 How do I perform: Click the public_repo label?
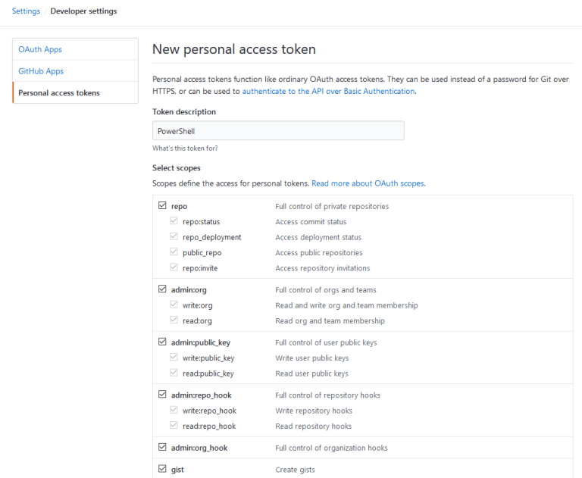[202, 253]
